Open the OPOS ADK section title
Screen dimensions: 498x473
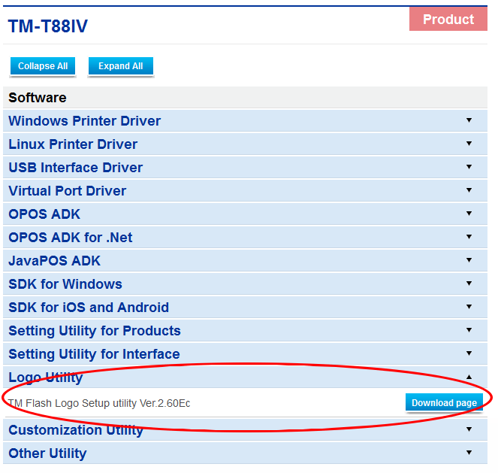[x=44, y=214]
